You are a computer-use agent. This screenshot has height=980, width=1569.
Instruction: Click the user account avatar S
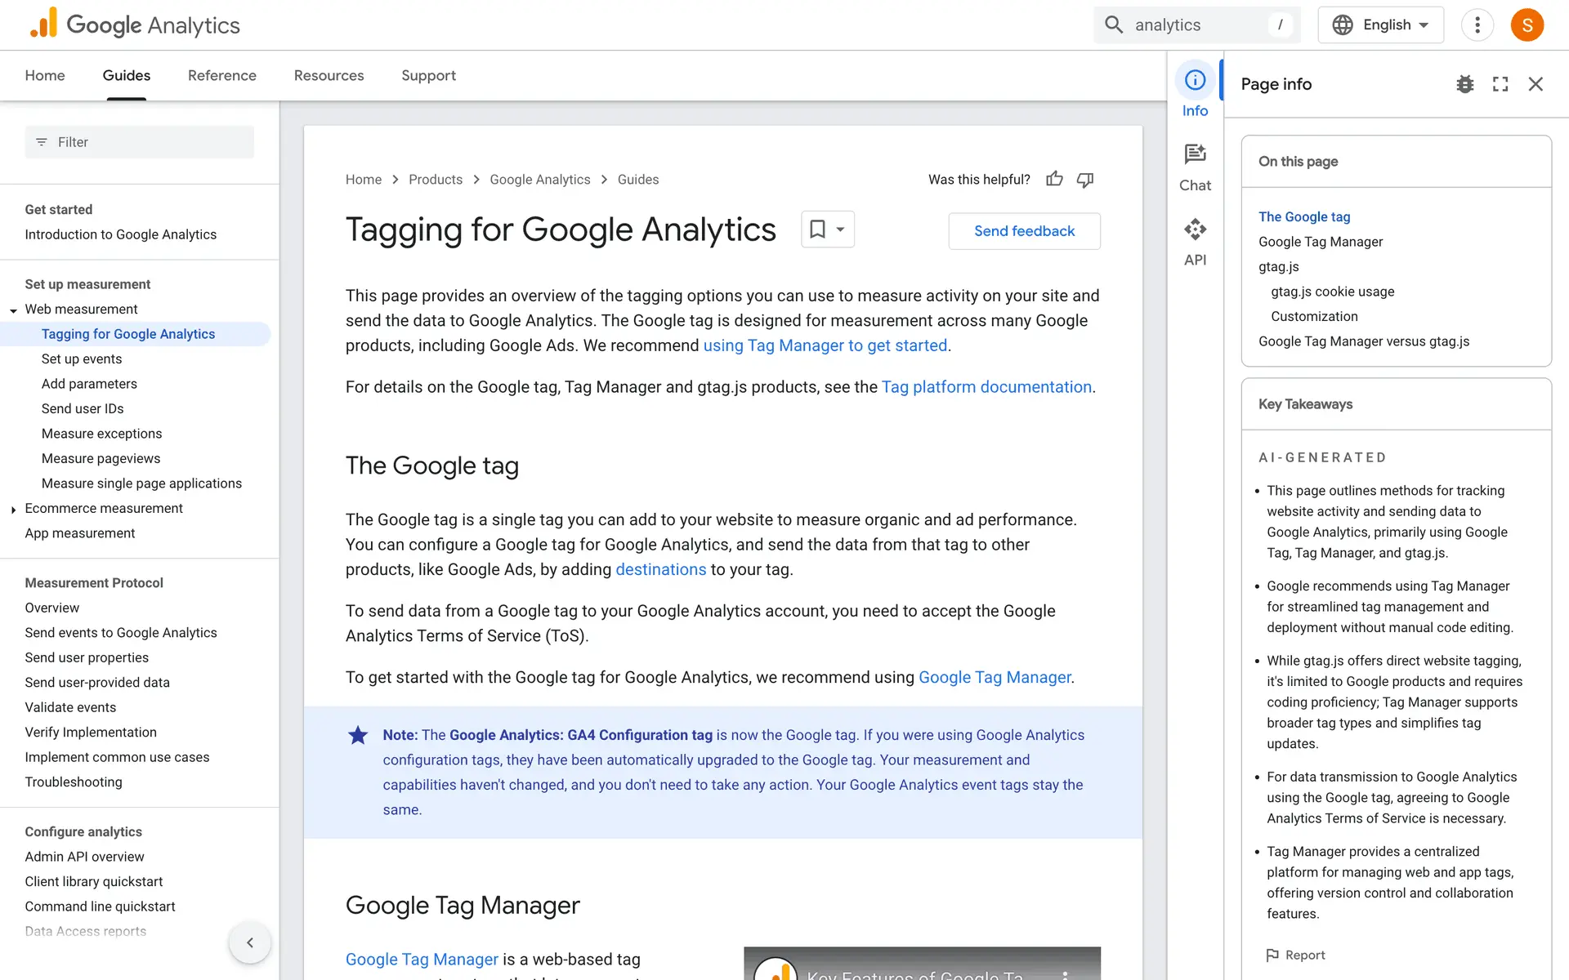click(x=1527, y=24)
